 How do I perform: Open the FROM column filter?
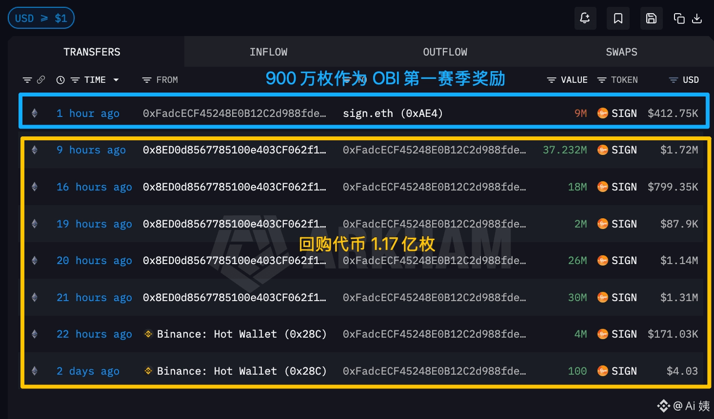tap(146, 80)
